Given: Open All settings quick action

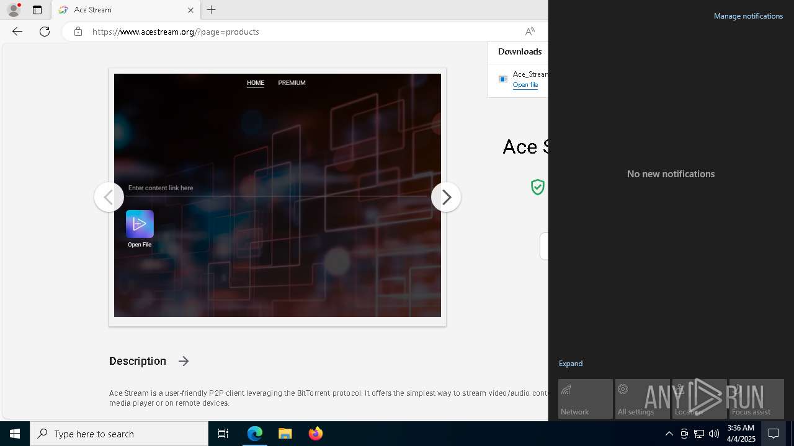Looking at the screenshot, I should [x=643, y=399].
